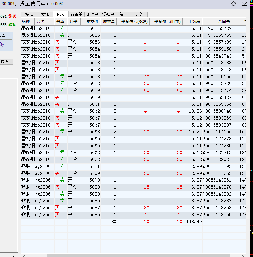253x257 pixels.
Task: Sort by the 合约 column header
Action: click(44, 21)
